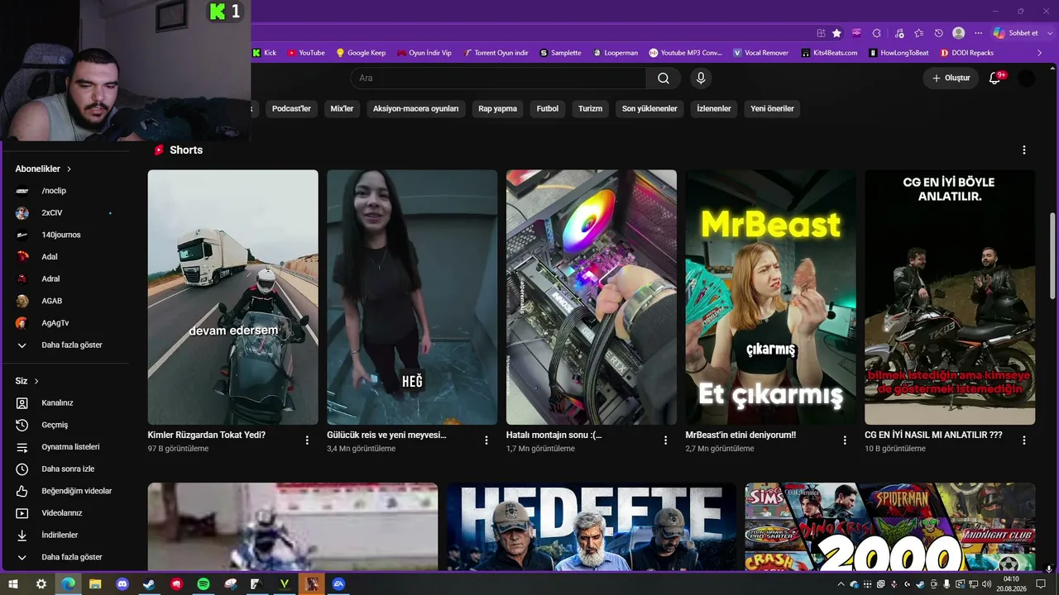Click the Sohbet et Copilot button
Image resolution: width=1059 pixels, height=595 pixels.
click(x=1015, y=33)
